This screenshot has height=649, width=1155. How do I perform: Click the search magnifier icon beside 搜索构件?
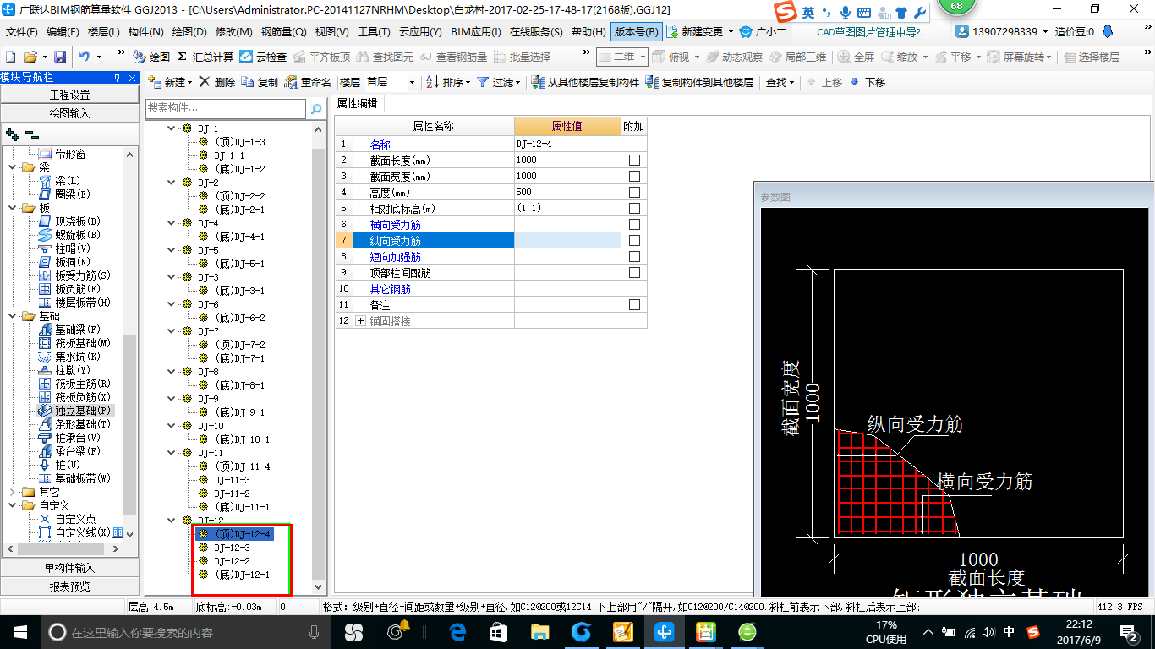(316, 109)
